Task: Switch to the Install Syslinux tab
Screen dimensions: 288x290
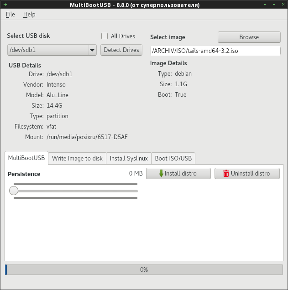Action: coord(129,158)
